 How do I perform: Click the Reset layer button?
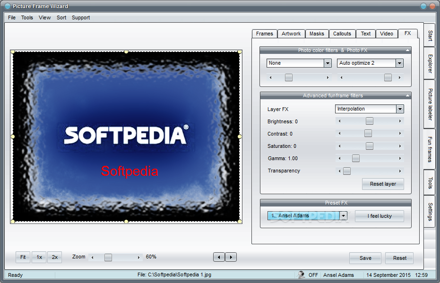pyautogui.click(x=383, y=184)
